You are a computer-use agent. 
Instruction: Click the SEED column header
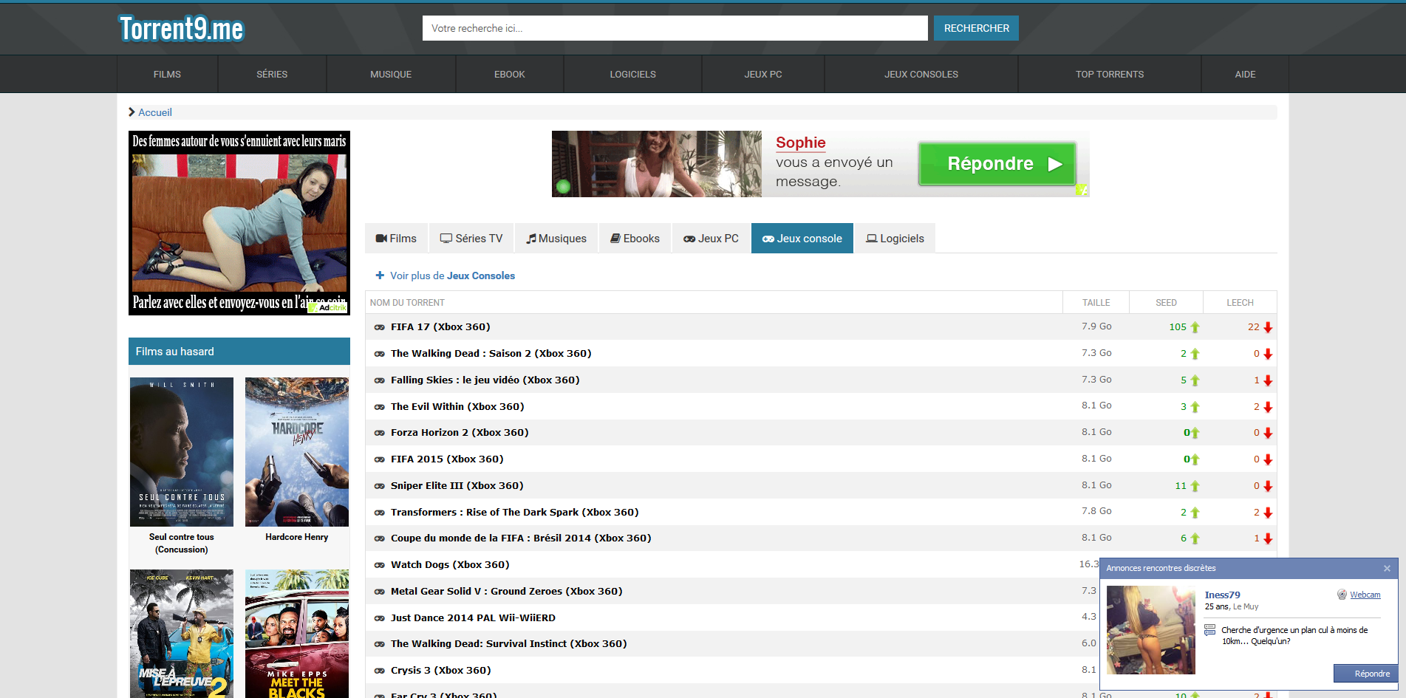pos(1166,303)
